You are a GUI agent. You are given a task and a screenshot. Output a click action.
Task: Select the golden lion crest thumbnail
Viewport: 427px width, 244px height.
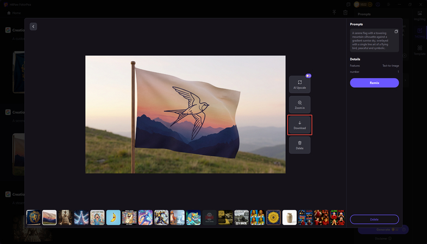(34, 217)
